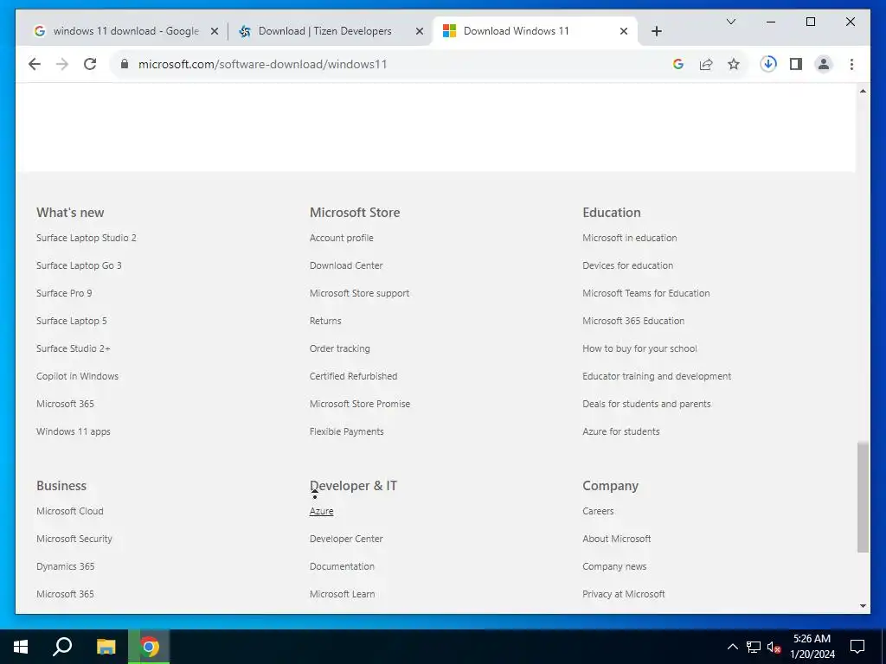Open How to buy for your school
886x664 pixels.
[x=639, y=348]
